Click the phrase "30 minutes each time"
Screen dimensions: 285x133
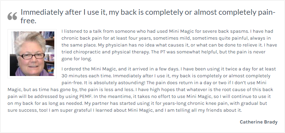coord(84,76)
